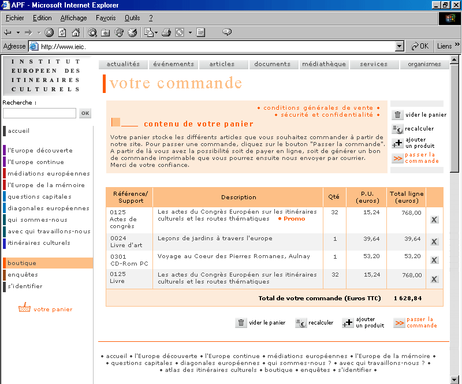The height and width of the screenshot is (384, 462).
Task: Open questions capitales sidebar link
Action: pyautogui.click(x=39, y=196)
